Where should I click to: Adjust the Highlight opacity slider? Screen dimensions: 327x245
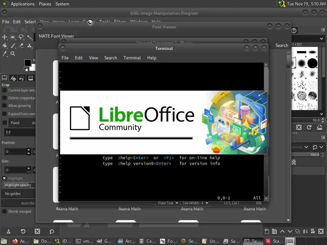pos(20,185)
